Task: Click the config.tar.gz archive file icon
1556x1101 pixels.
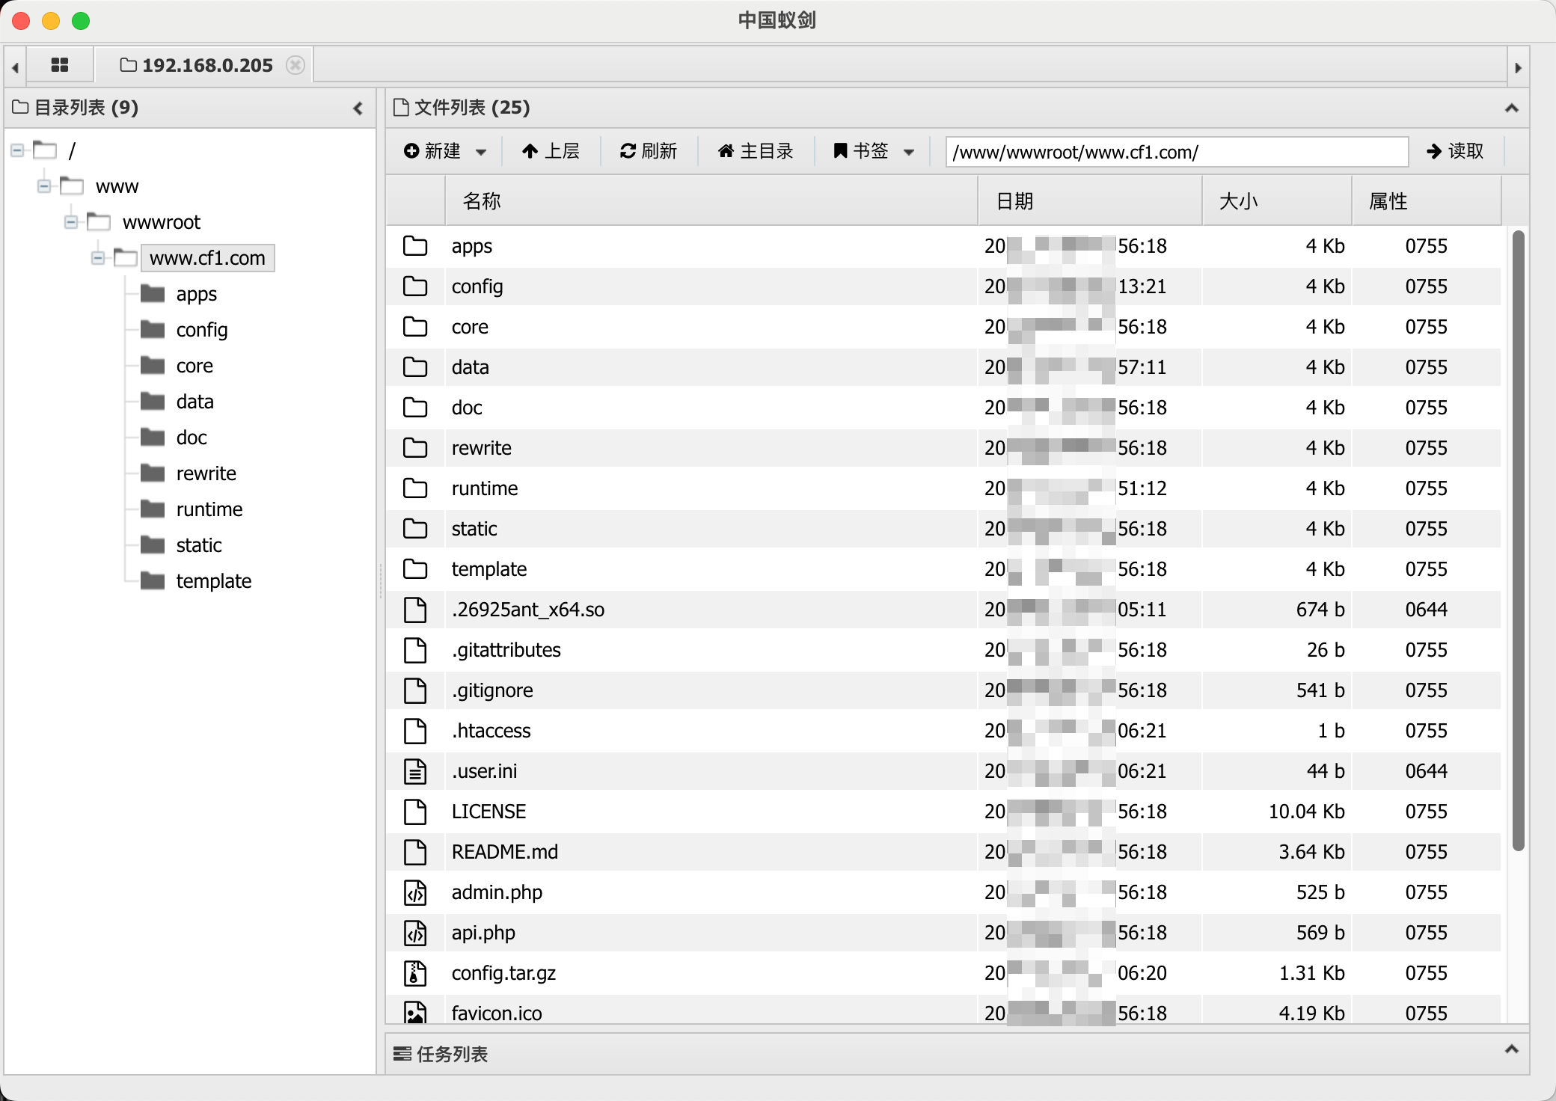Action: coord(415,973)
